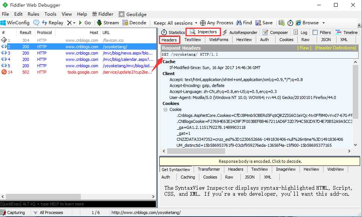Click the WinConfig toolbar button
Viewport: 362px width, 217px height.
click(15, 23)
